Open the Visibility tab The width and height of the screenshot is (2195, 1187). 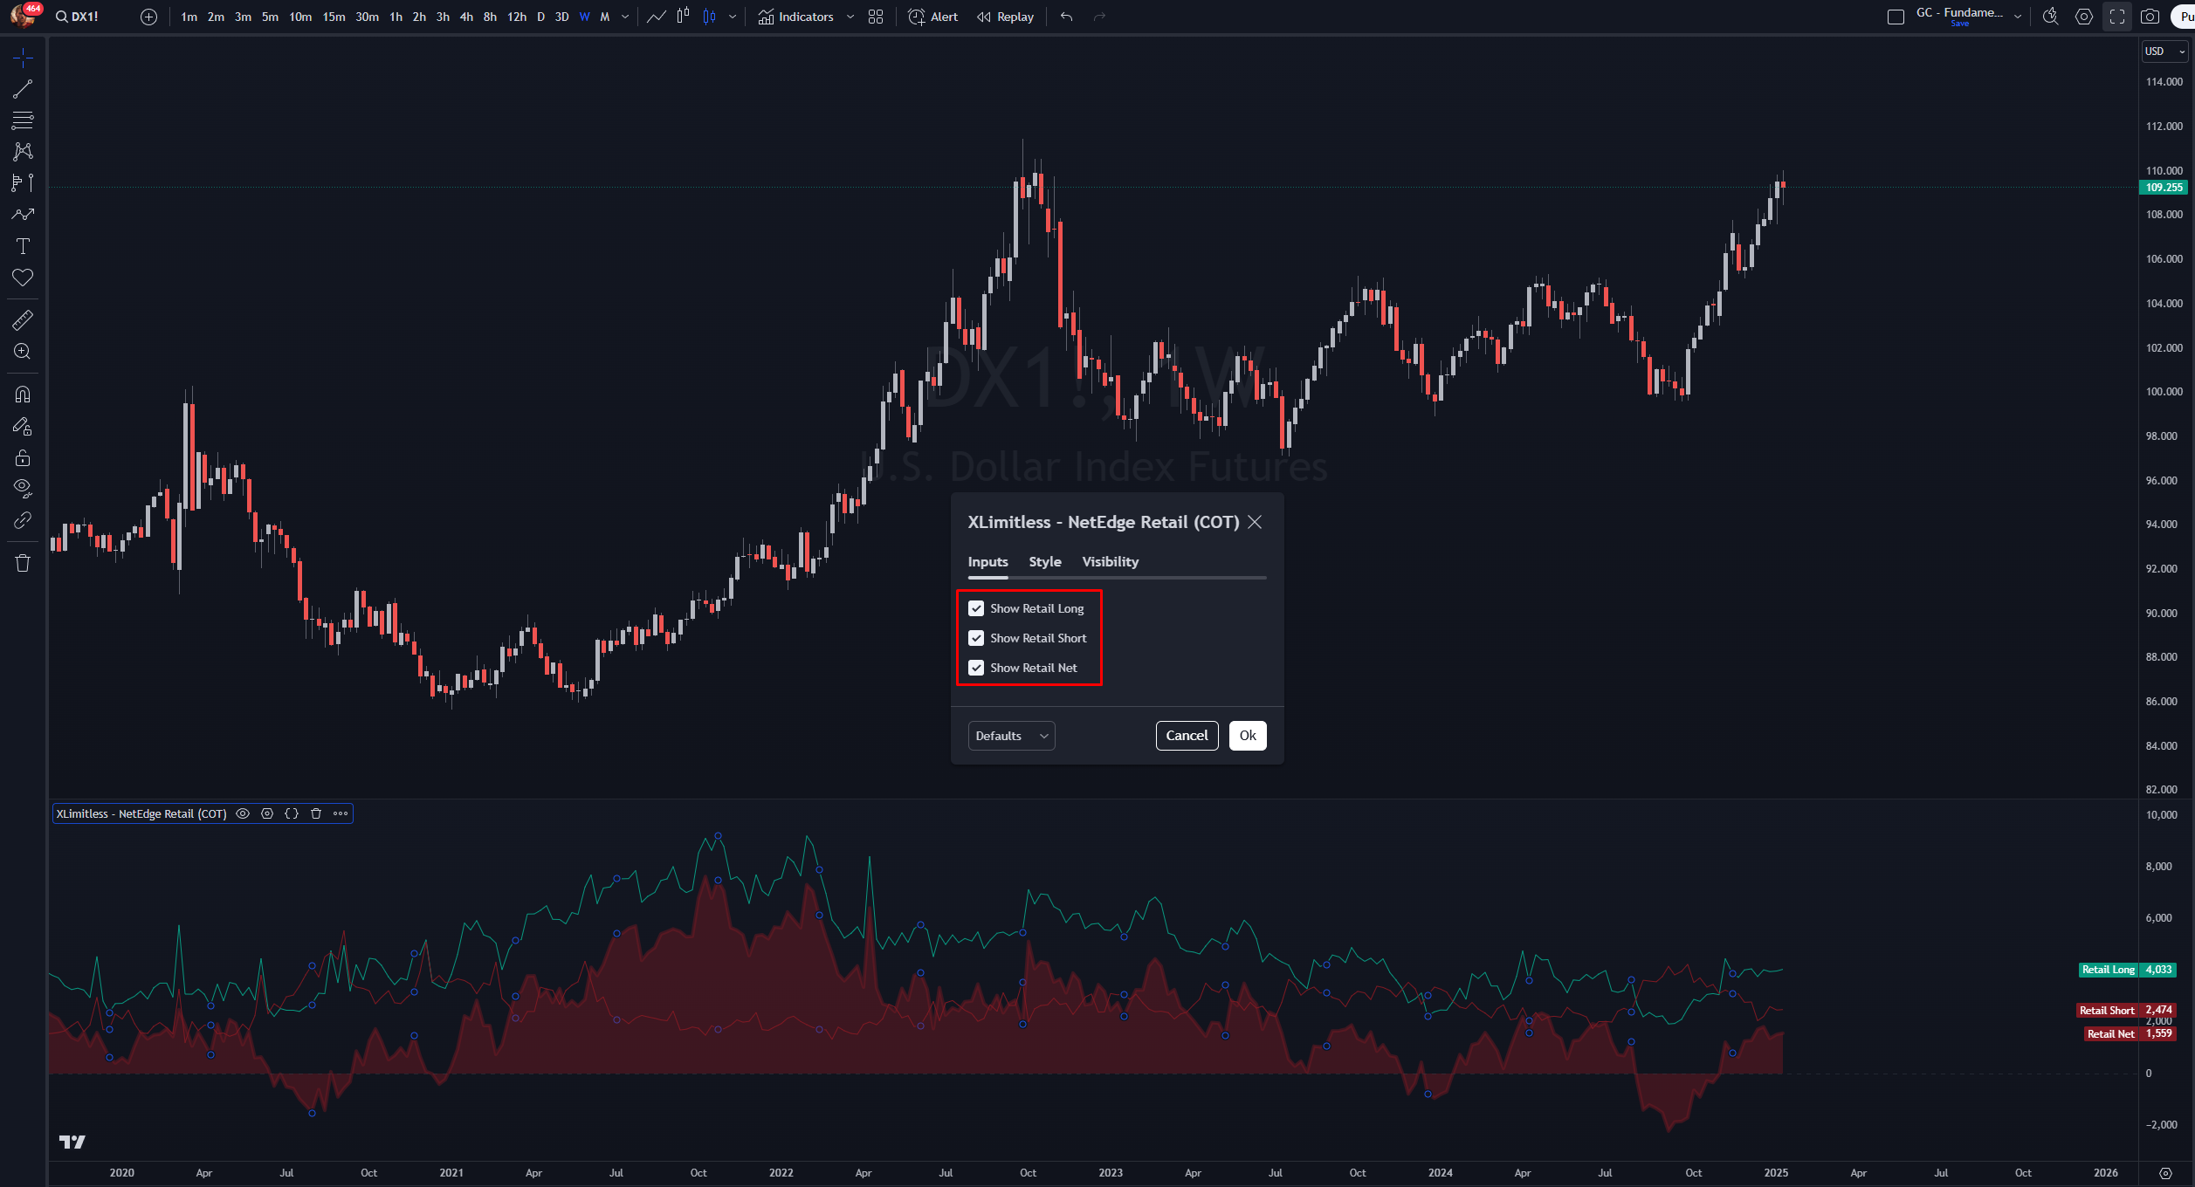pyautogui.click(x=1110, y=562)
